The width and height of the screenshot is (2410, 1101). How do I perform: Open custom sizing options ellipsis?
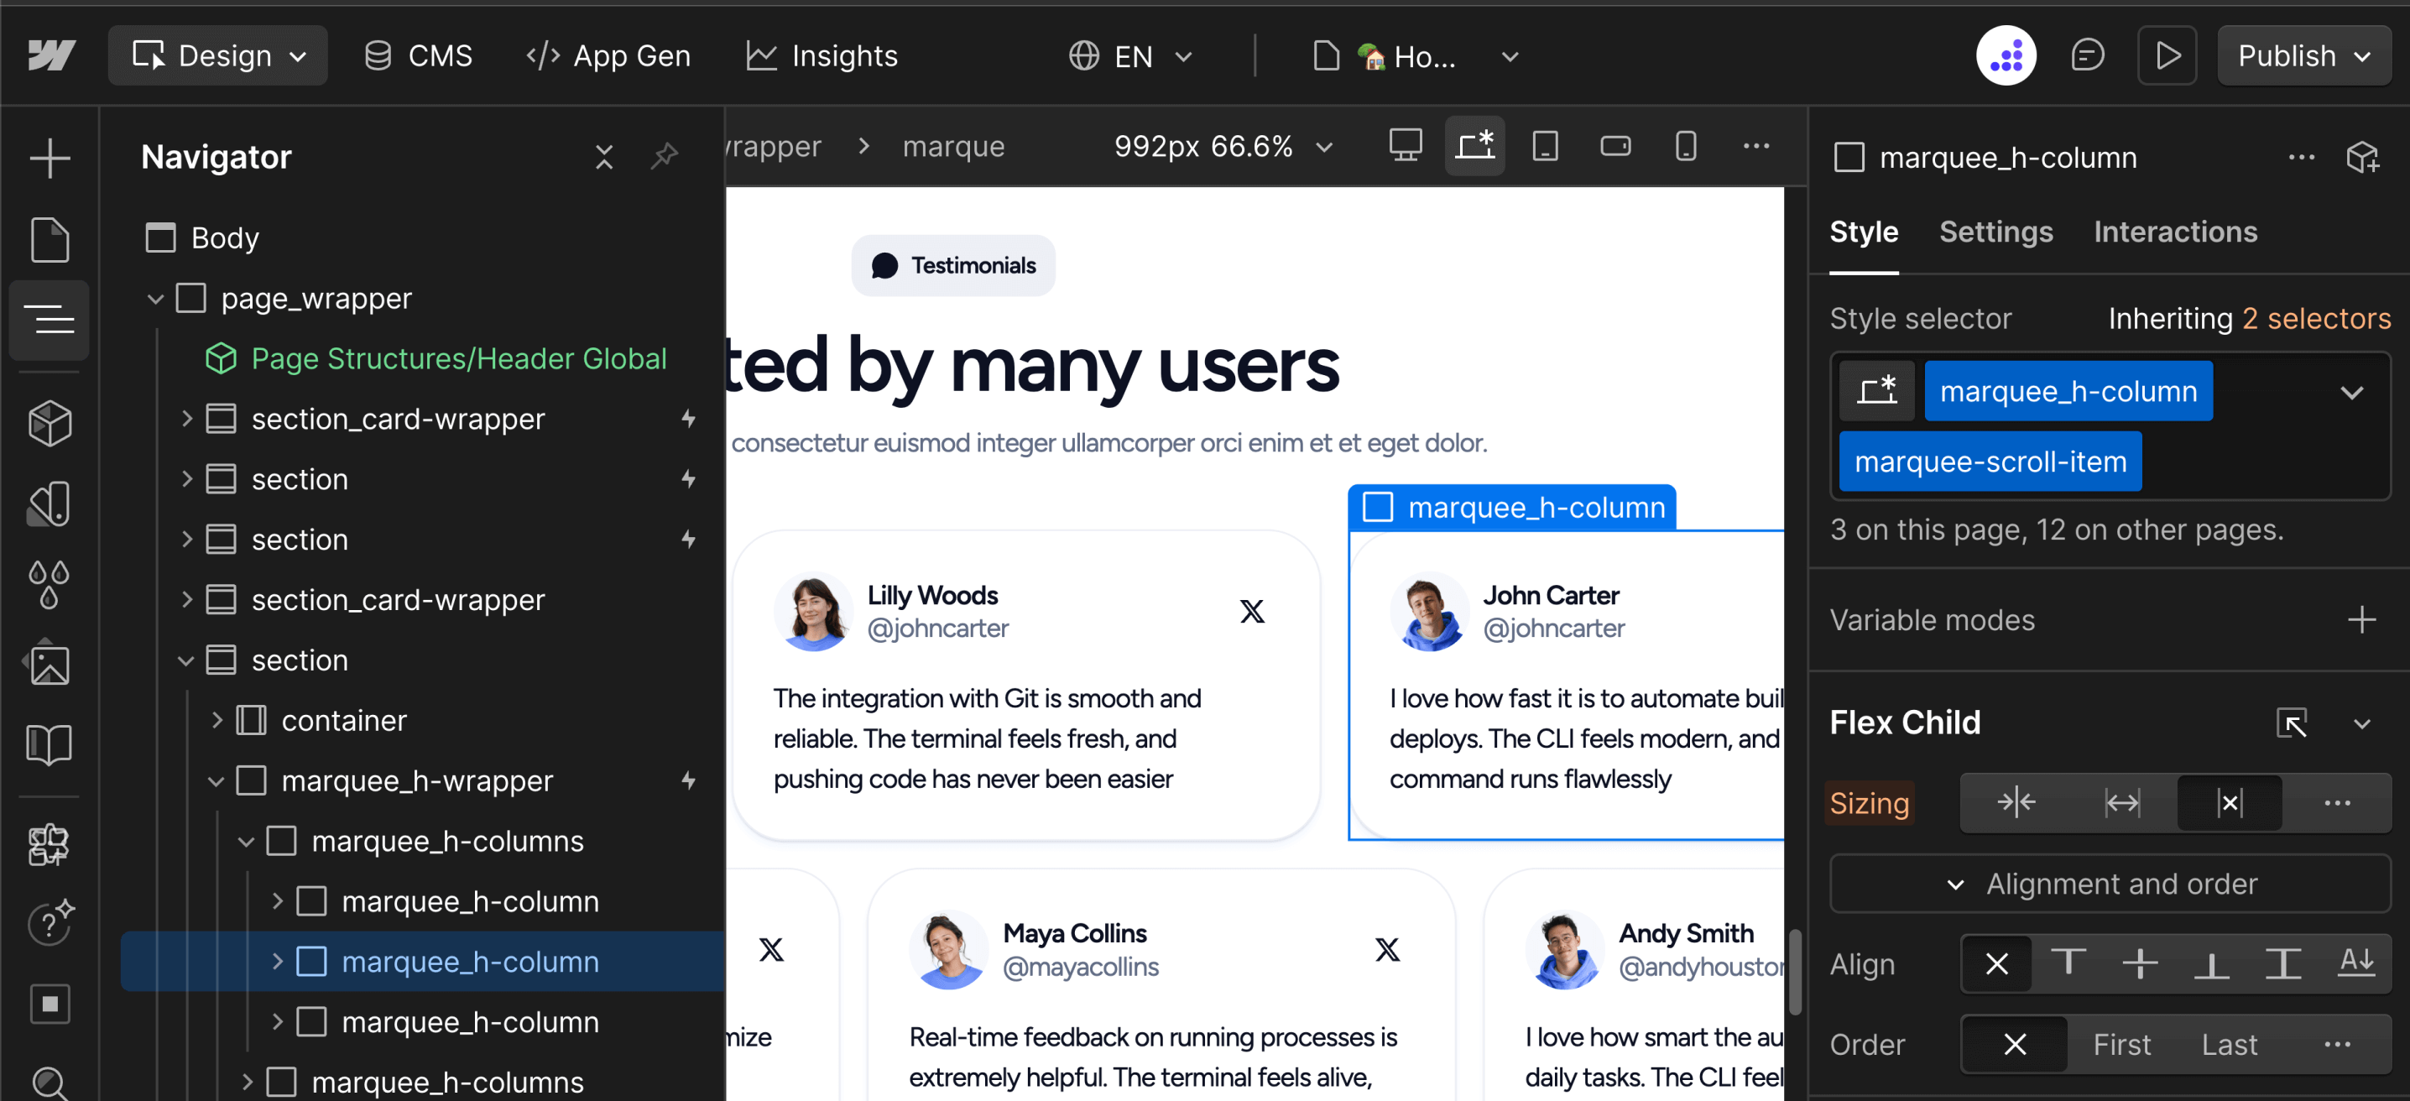coord(2337,802)
